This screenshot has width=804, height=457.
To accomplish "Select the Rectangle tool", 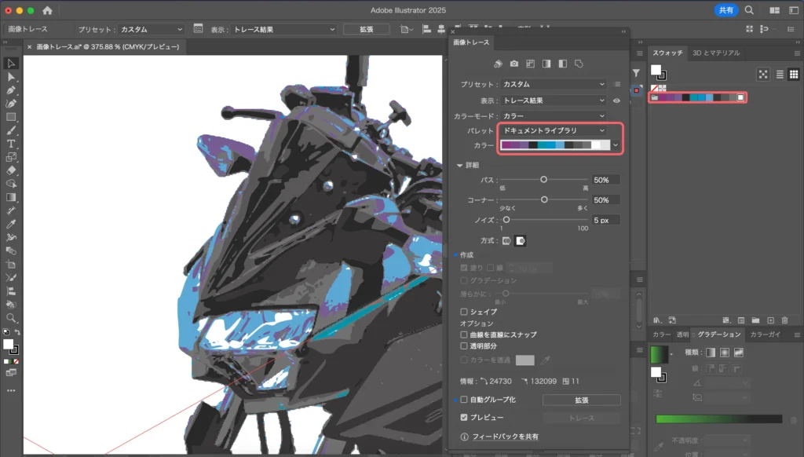I will tap(11, 117).
